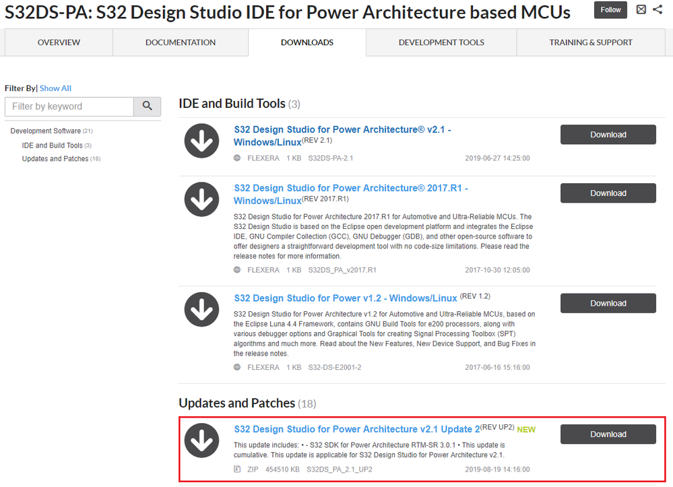Image resolution: width=673 pixels, height=487 pixels.
Task: Filter by IDE and Build Tools subcategory
Action: coord(57,145)
